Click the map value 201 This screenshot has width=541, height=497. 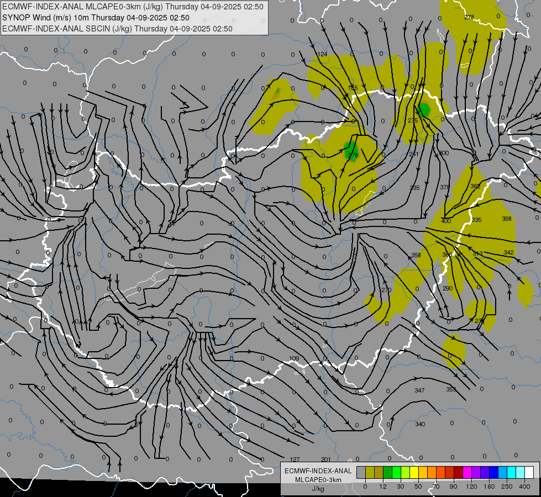pos(325,459)
